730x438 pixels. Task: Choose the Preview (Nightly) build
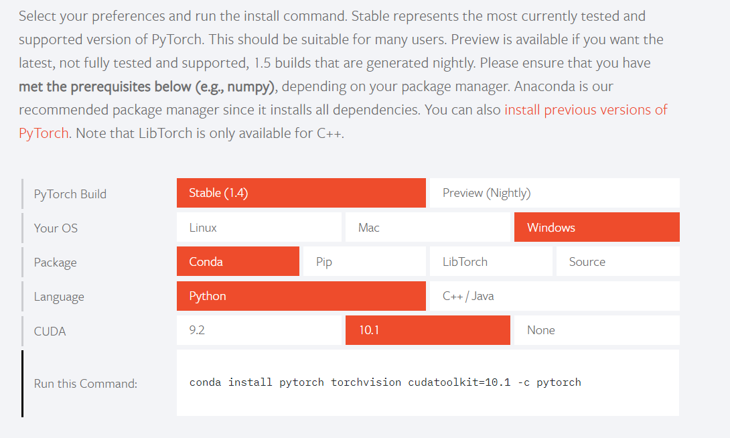pyautogui.click(x=554, y=193)
